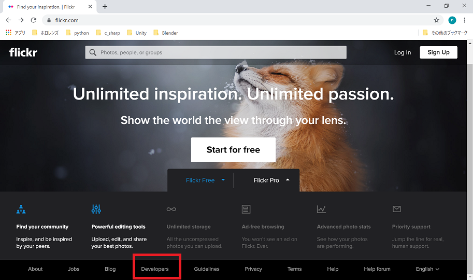The height and width of the screenshot is (280, 473).
Task: Click the browser back arrow
Action: point(8,20)
